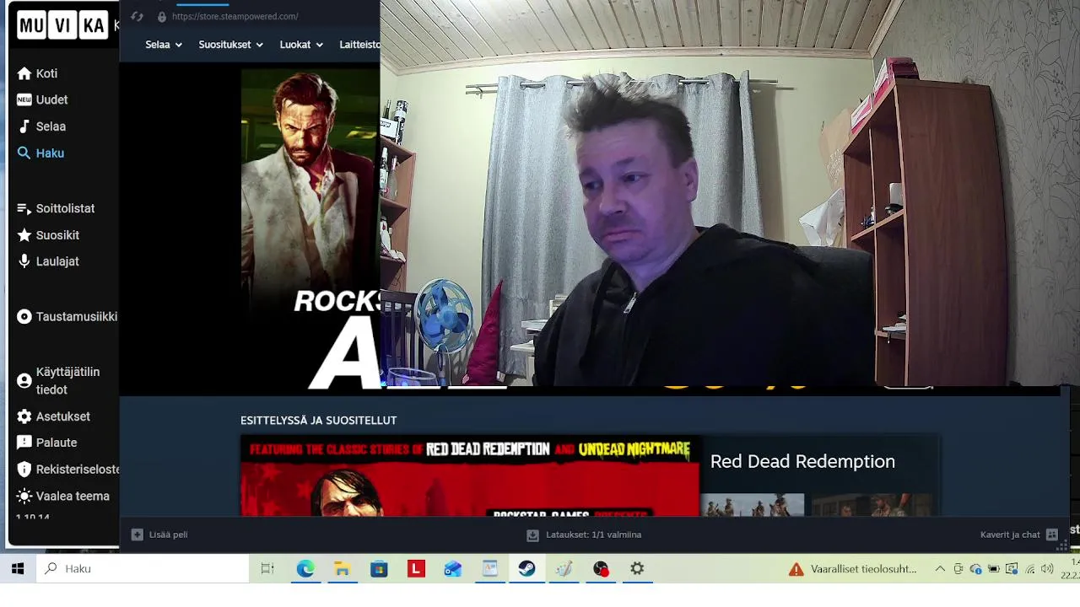The image size is (1080, 607).
Task: Open Asetukset settings in Muvika
Action: coord(53,416)
